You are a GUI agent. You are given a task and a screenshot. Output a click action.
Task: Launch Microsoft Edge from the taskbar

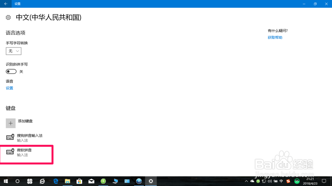(56, 181)
